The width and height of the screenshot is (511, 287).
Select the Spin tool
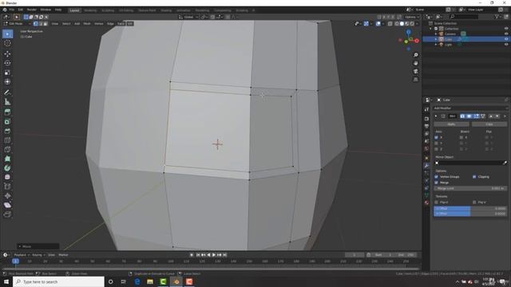click(7, 168)
